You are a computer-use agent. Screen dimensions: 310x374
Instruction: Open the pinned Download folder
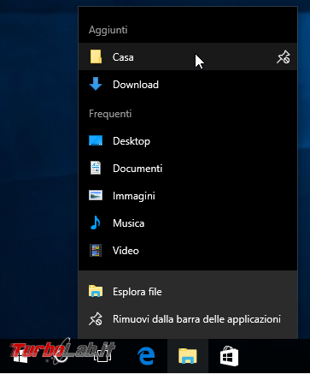[x=188, y=85]
